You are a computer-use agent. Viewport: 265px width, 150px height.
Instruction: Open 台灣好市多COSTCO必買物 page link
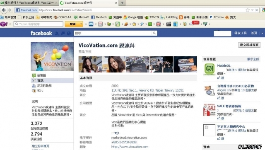tap(236, 86)
